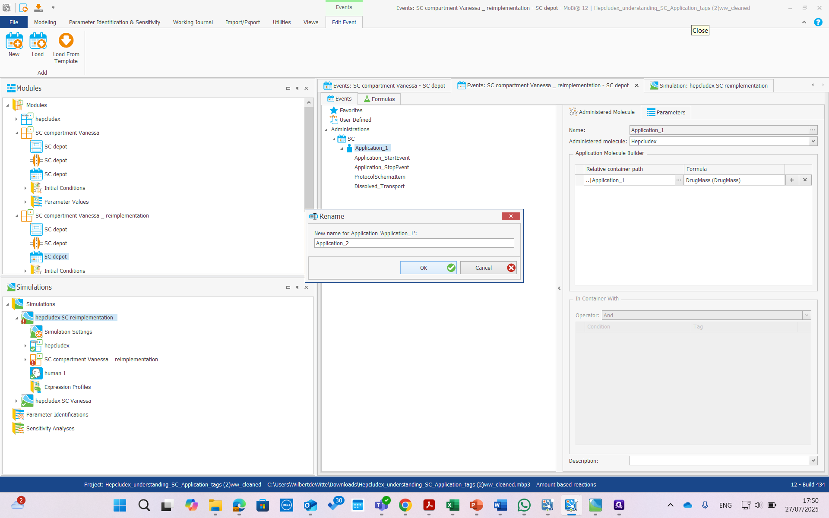
Task: Confirm rename with OK button
Action: (428, 268)
